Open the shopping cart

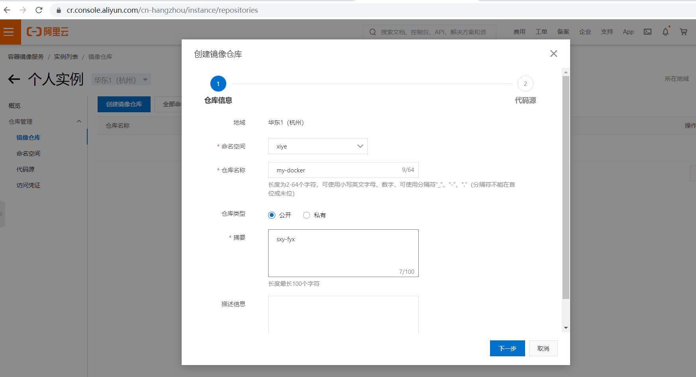pyautogui.click(x=683, y=32)
